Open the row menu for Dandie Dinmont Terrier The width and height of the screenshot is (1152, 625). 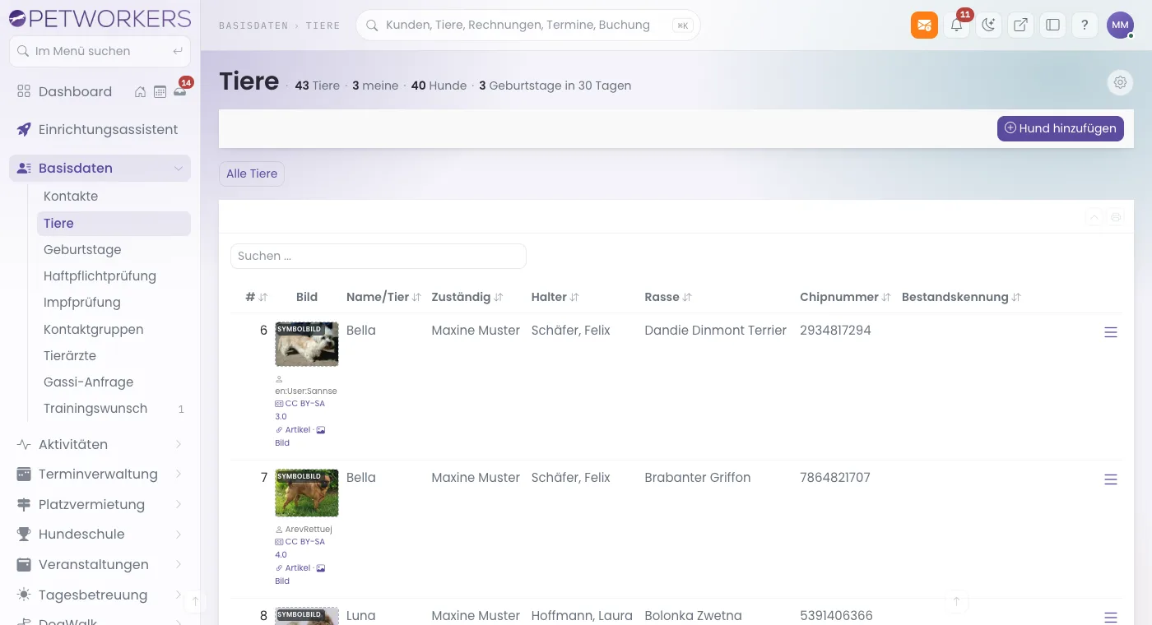point(1111,332)
